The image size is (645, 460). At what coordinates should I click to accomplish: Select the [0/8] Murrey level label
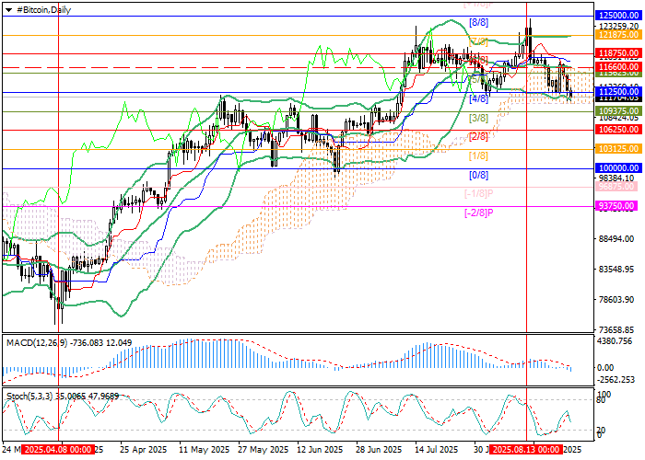pos(478,175)
